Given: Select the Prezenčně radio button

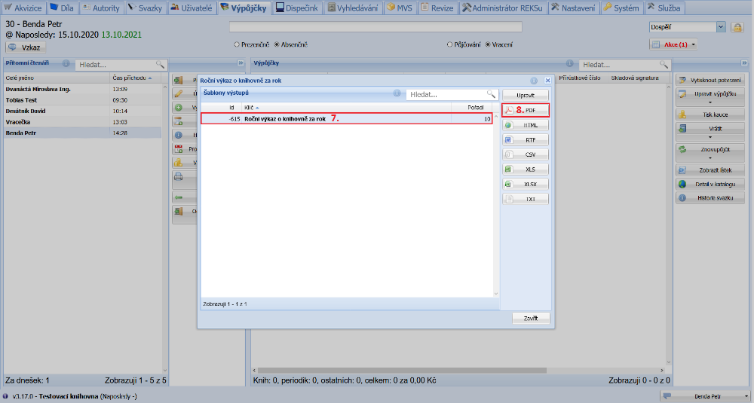Looking at the screenshot, I should [237, 44].
